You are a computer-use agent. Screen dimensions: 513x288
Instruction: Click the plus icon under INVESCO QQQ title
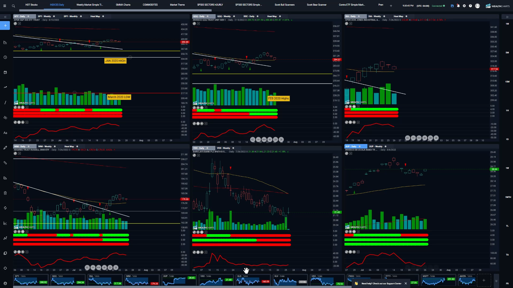[198, 23]
